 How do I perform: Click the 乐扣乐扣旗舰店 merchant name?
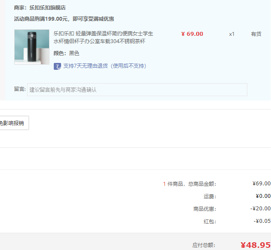click(47, 8)
